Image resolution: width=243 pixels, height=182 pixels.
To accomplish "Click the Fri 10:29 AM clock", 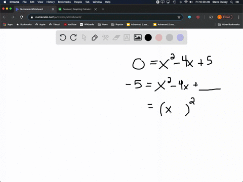I will [x=202, y=2].
